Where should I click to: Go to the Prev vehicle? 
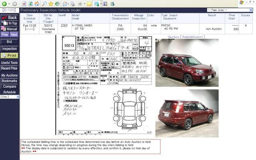pyautogui.click(x=5, y=35)
